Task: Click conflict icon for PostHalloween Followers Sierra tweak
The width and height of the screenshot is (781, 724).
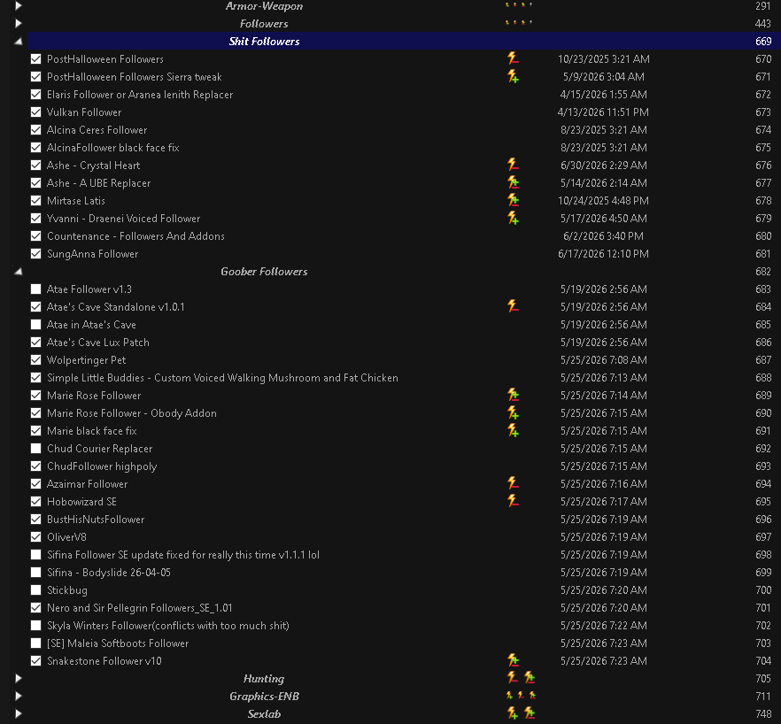Action: [x=513, y=77]
